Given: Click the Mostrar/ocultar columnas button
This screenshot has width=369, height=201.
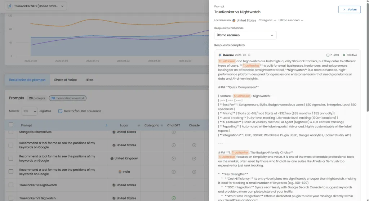Looking at the screenshot, I should click(x=80, y=111).
